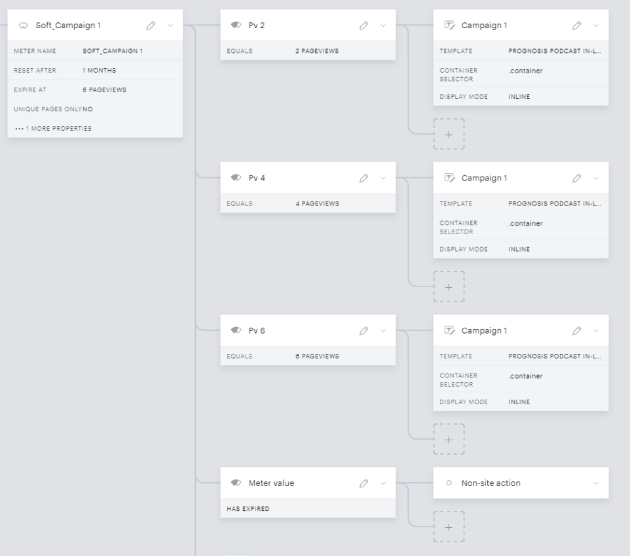Click the pencil icon on Pv 2
The image size is (630, 556).
[x=363, y=26]
